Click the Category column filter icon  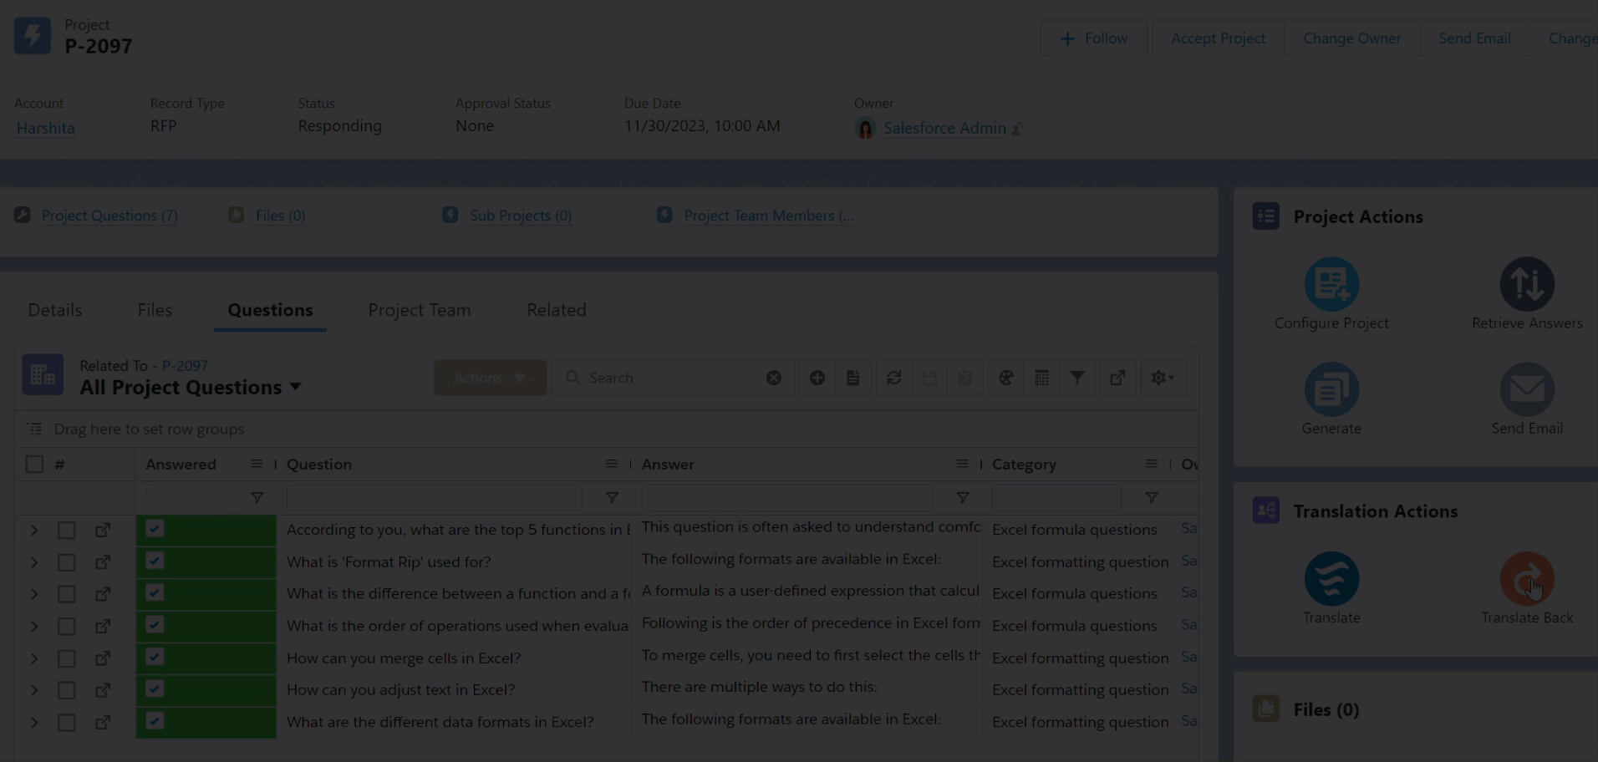(x=1152, y=498)
